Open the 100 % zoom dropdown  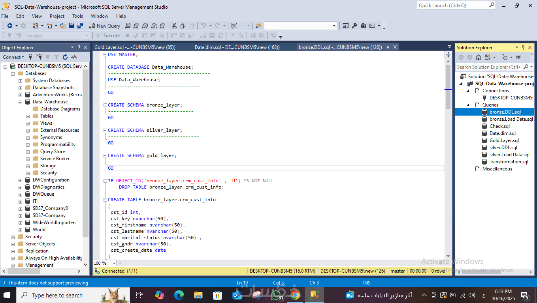(114, 263)
